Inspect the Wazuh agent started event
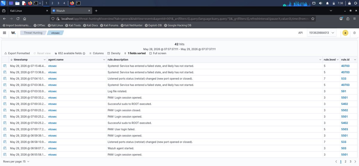This screenshot has width=359, height=166. point(5,148)
